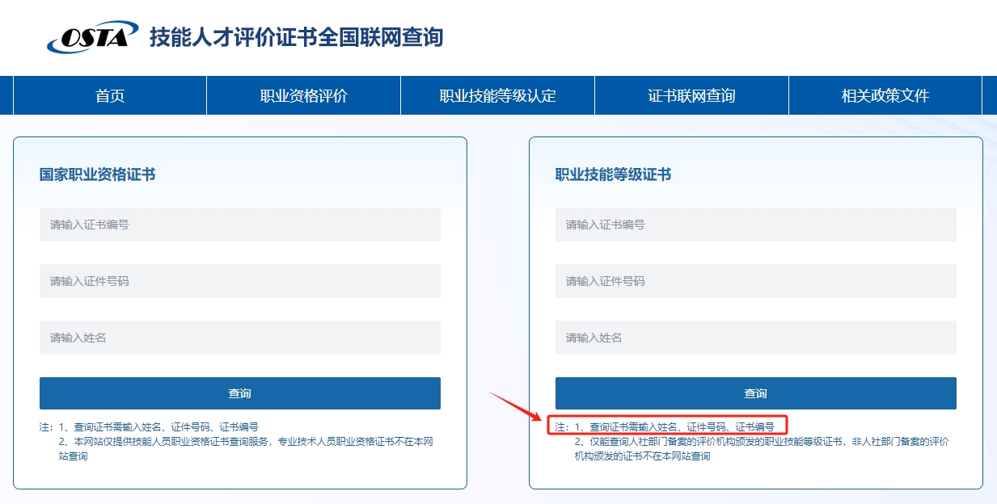This screenshot has height=504, width=997.
Task: Click the 国家职业资格证书 panel heading
Action: point(97,174)
